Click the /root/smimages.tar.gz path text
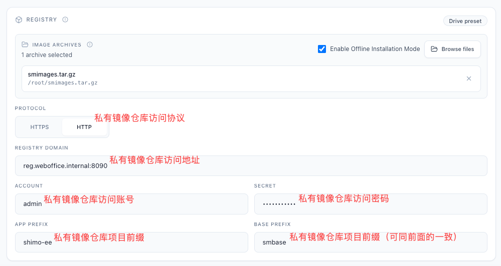Image resolution: width=501 pixels, height=266 pixels. click(x=63, y=83)
